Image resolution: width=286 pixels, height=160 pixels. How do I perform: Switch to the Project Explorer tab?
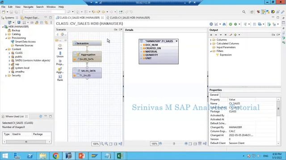tap(30, 18)
